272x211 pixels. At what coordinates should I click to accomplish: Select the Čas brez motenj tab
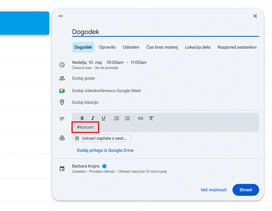coord(162,47)
